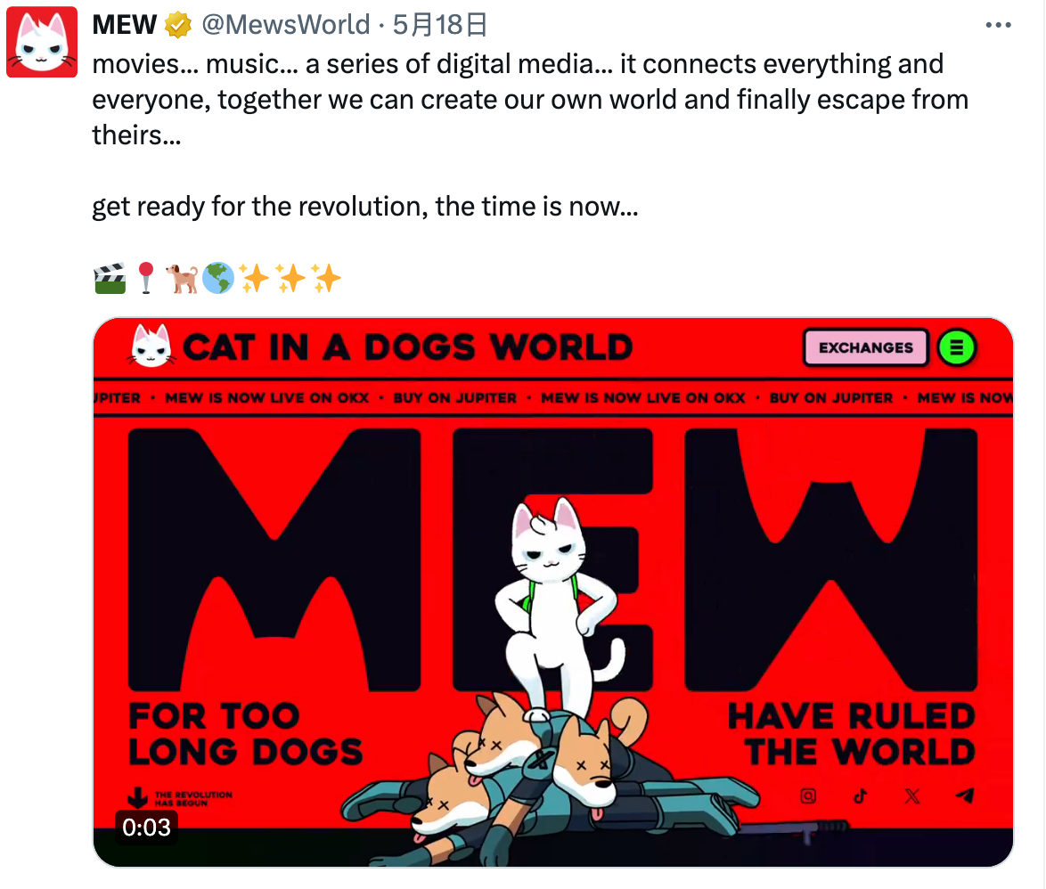Screen dimensions: 1046x889
Task: Open the green hamburger menu button
Action: click(x=957, y=347)
